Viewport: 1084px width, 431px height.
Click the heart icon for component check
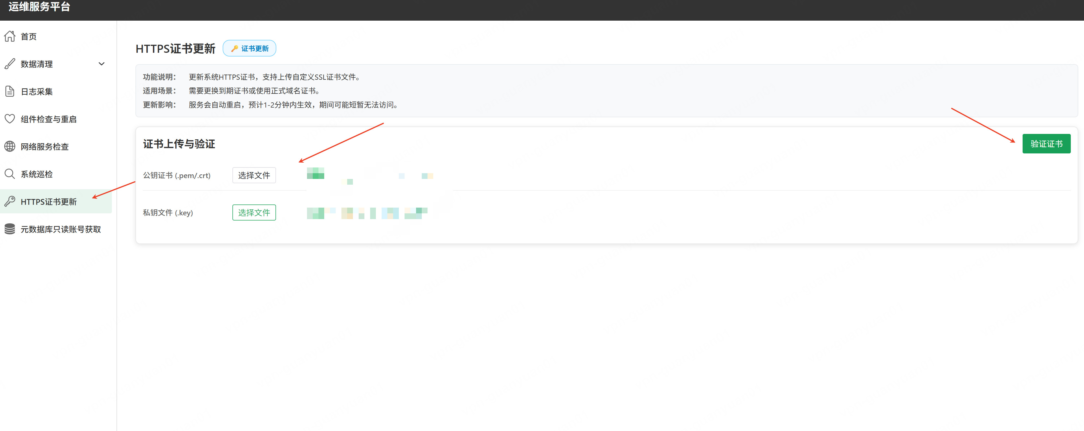pyautogui.click(x=10, y=119)
